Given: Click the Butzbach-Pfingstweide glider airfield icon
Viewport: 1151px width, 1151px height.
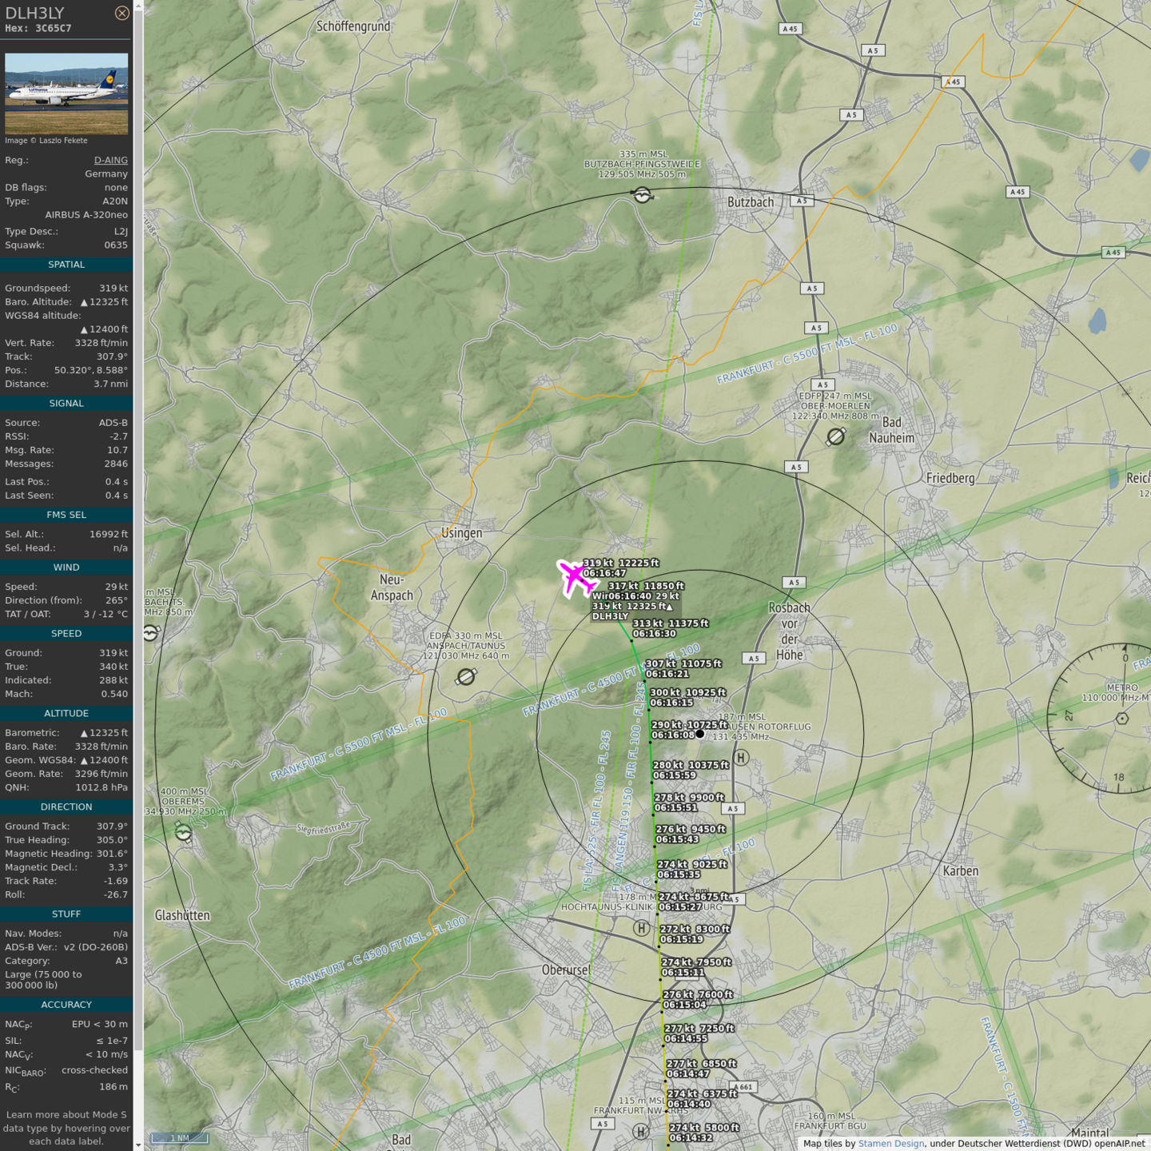Looking at the screenshot, I should [x=642, y=194].
